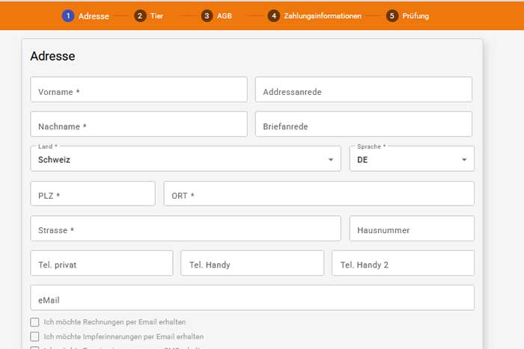This screenshot has height=349, width=524.
Task: Click step 1 Adresse circle icon
Action: click(68, 16)
